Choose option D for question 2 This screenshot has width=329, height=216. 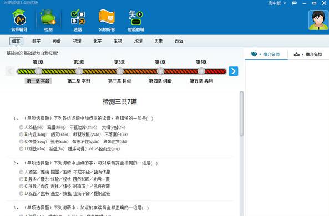pos(21,193)
